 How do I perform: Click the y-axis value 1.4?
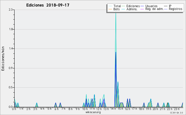tap(11, 48)
